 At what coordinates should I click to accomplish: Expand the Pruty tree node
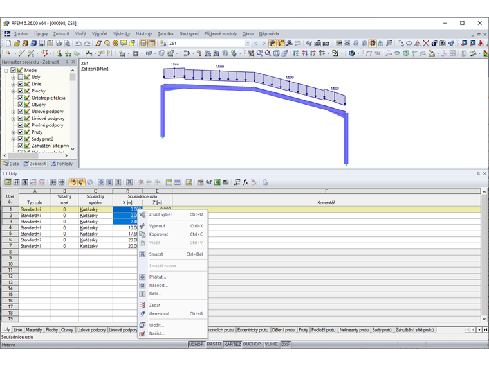(13, 132)
